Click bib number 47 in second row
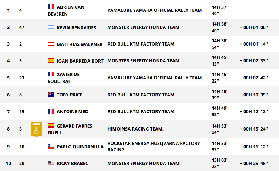This screenshot has width=279, height=171. (x=22, y=27)
